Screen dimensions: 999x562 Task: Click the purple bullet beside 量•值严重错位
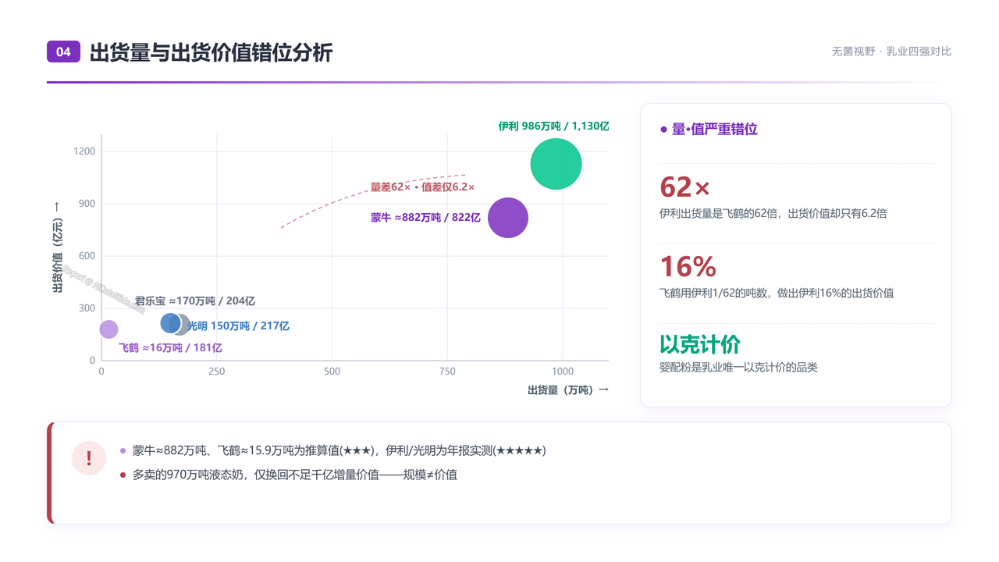pos(664,130)
